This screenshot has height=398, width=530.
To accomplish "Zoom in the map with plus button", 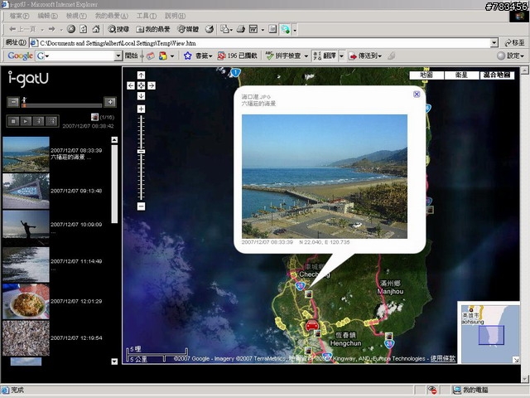I will (x=141, y=109).
